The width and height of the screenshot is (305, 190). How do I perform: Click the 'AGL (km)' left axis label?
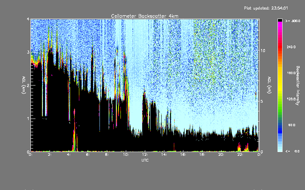(24, 85)
